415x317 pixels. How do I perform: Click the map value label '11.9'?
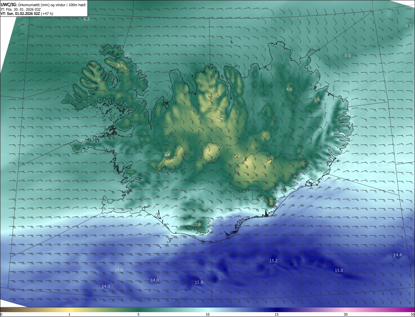pos(119,270)
